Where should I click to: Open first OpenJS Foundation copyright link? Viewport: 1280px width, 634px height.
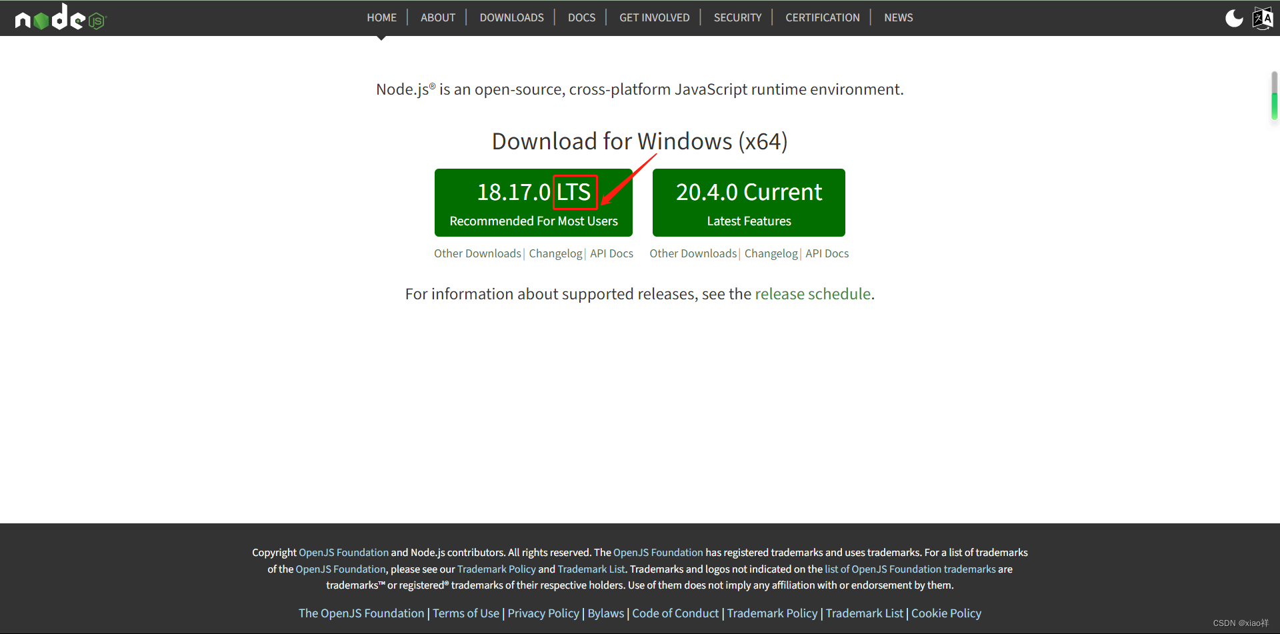pyautogui.click(x=343, y=553)
